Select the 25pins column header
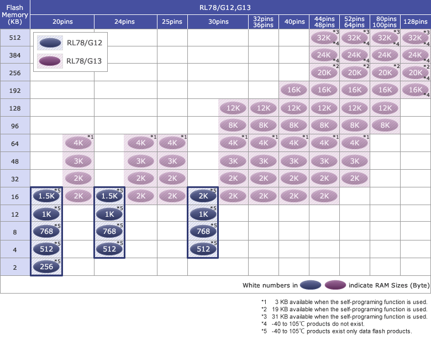Screen dimensions: 431x340 (x=172, y=22)
